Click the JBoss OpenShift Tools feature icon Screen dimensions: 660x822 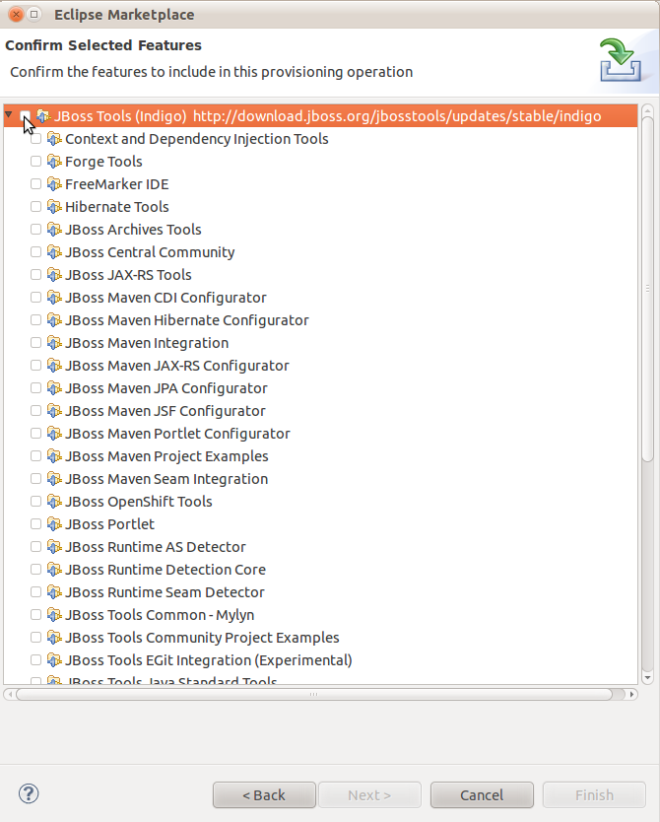pos(54,502)
